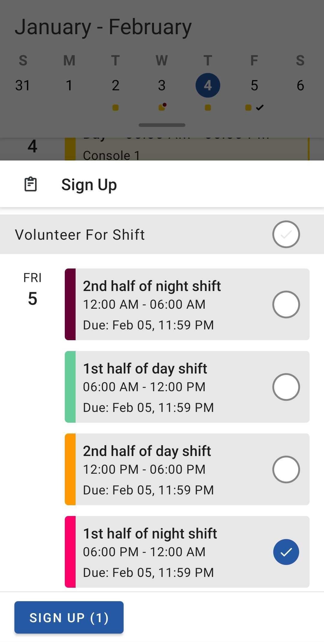Select Sunday 31 in the calendar

click(23, 85)
